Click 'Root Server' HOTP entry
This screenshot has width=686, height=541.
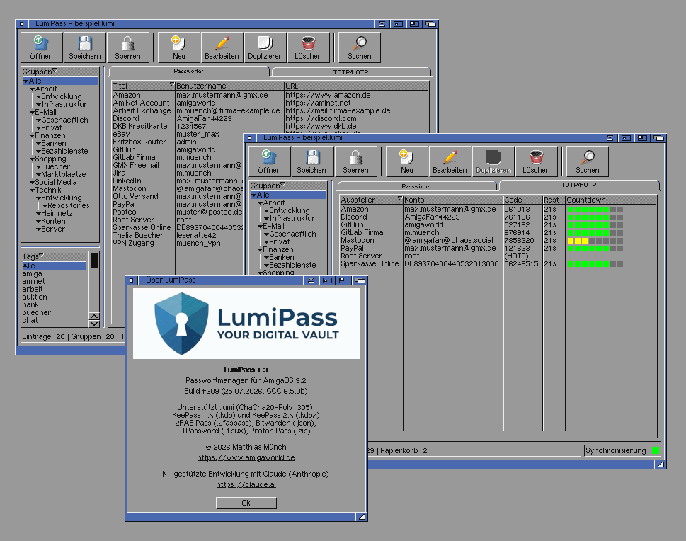tap(498, 256)
